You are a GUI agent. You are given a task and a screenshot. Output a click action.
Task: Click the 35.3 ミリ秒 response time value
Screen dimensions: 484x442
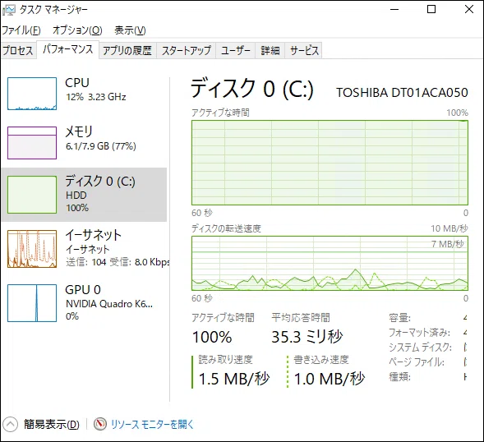click(307, 337)
